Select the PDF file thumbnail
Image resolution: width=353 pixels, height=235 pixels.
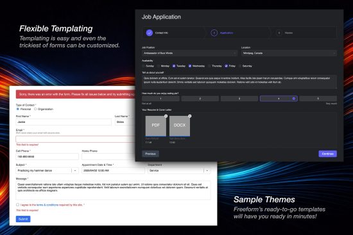pyautogui.click(x=156, y=126)
